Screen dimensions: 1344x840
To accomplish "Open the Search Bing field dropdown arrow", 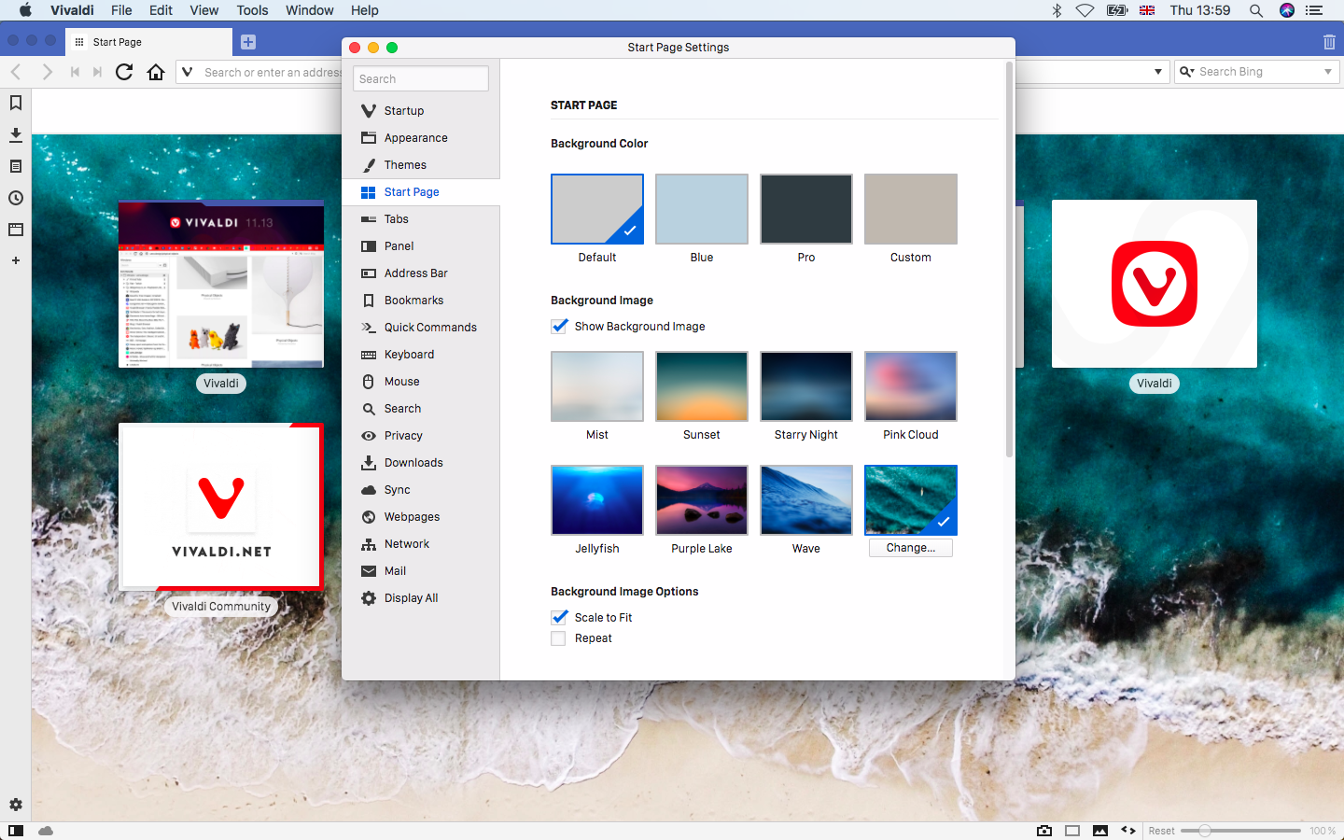I will pyautogui.click(x=1328, y=72).
